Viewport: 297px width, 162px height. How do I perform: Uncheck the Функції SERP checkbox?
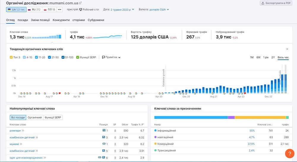click(78, 57)
